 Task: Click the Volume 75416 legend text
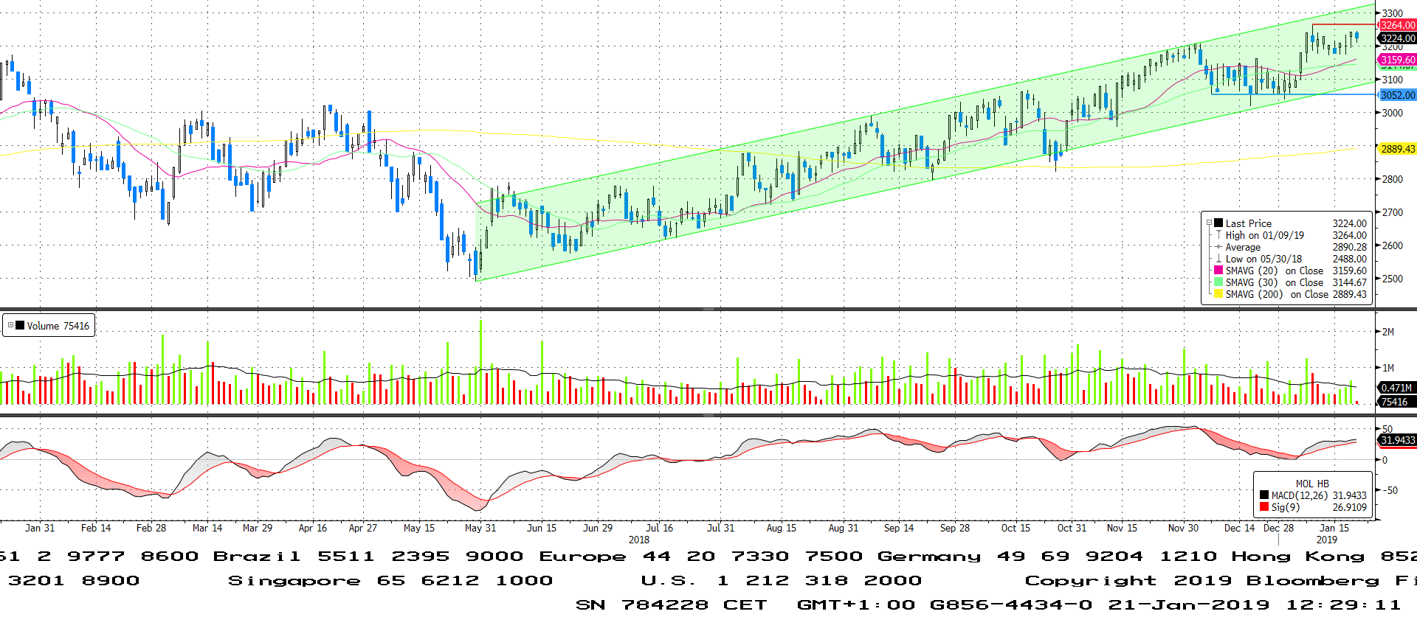pyautogui.click(x=58, y=326)
